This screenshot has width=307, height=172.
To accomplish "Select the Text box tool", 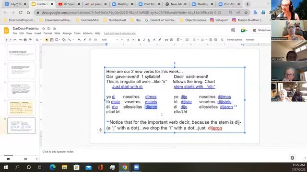I will [52, 40].
